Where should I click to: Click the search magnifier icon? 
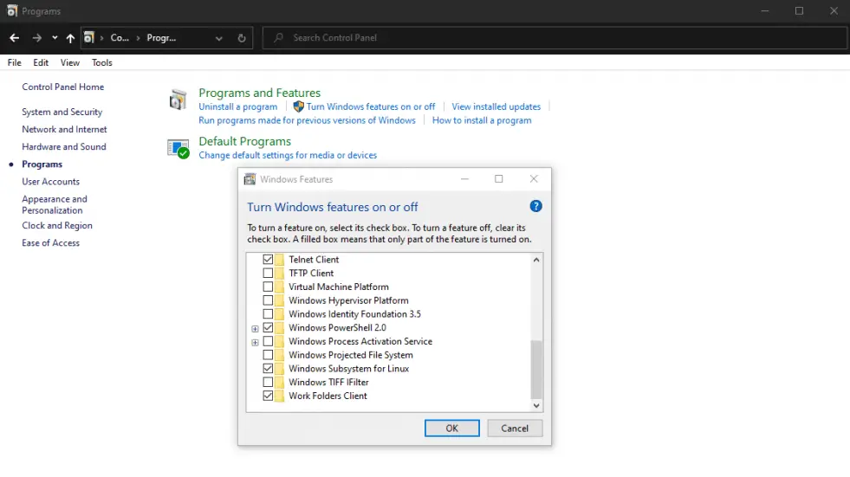tap(279, 38)
